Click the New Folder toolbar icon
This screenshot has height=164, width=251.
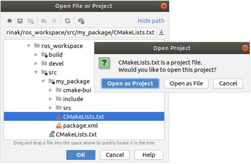point(44,21)
